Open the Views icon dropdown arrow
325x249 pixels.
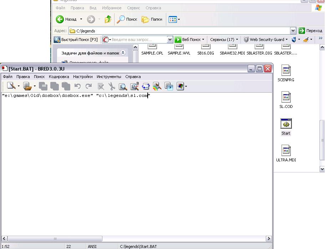(179, 20)
